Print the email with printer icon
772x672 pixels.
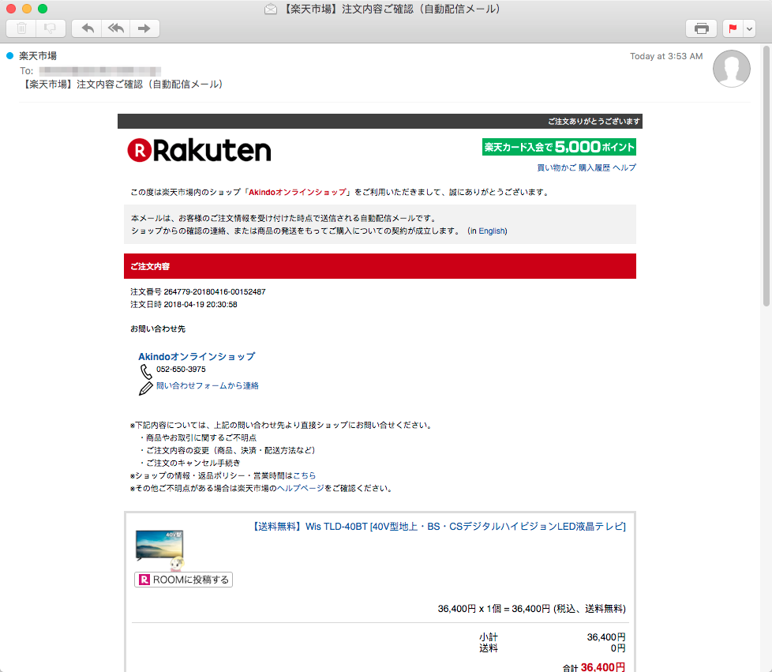[x=701, y=28]
